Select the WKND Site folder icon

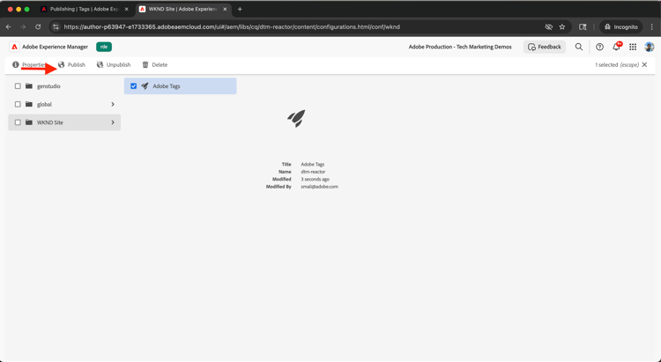(x=29, y=122)
